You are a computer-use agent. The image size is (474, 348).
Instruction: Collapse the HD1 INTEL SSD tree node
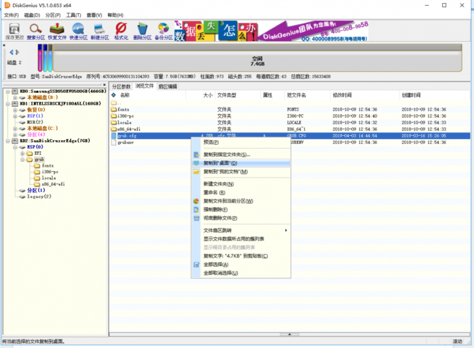point(8,104)
